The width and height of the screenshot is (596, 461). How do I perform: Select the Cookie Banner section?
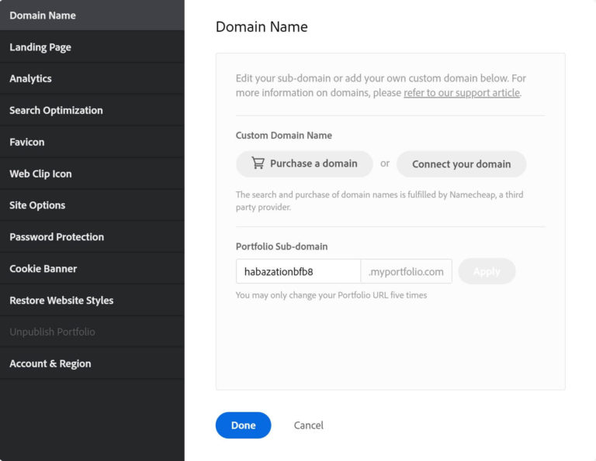pos(92,269)
